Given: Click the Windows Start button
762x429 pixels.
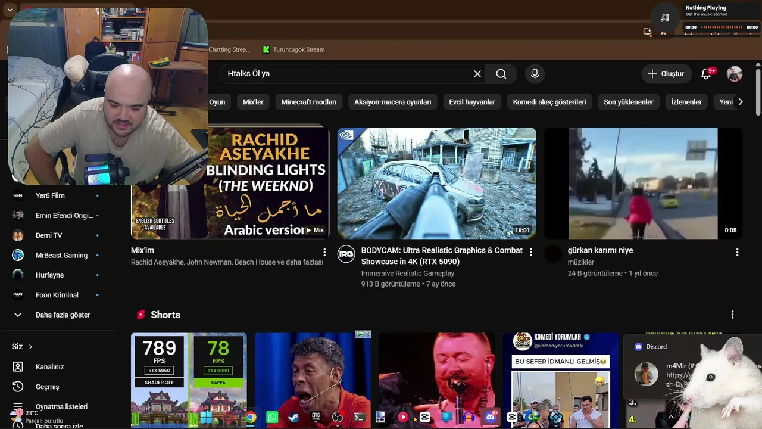Looking at the screenshot, I should [x=207, y=417].
